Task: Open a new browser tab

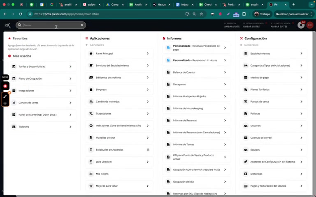Action: [x=293, y=5]
